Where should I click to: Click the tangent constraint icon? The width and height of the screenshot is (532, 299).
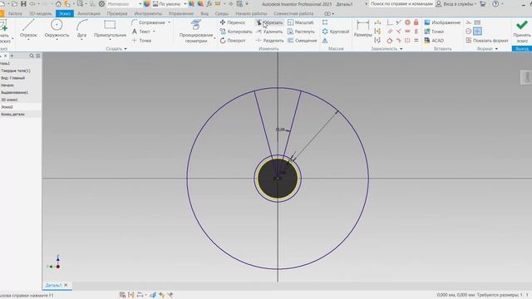click(x=390, y=41)
